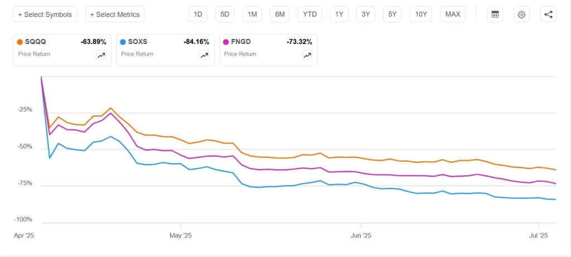Click the FNGD trend chart icon

click(307, 55)
